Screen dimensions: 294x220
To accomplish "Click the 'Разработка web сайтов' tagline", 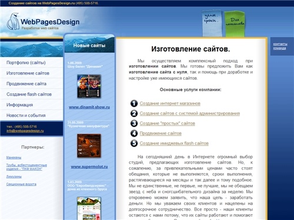I will click(40, 28).
